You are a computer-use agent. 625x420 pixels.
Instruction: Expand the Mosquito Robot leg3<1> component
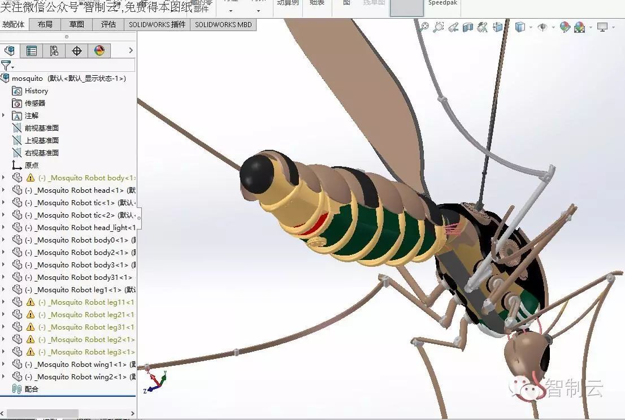pos(3,352)
